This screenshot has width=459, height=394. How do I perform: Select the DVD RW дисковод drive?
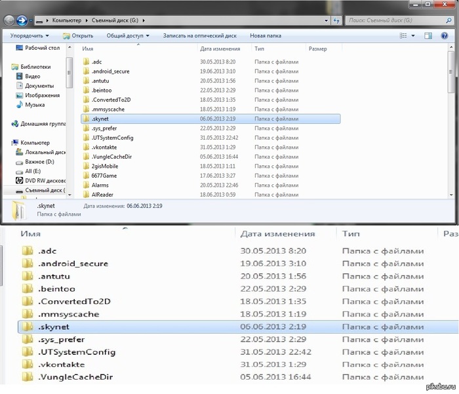click(x=45, y=180)
